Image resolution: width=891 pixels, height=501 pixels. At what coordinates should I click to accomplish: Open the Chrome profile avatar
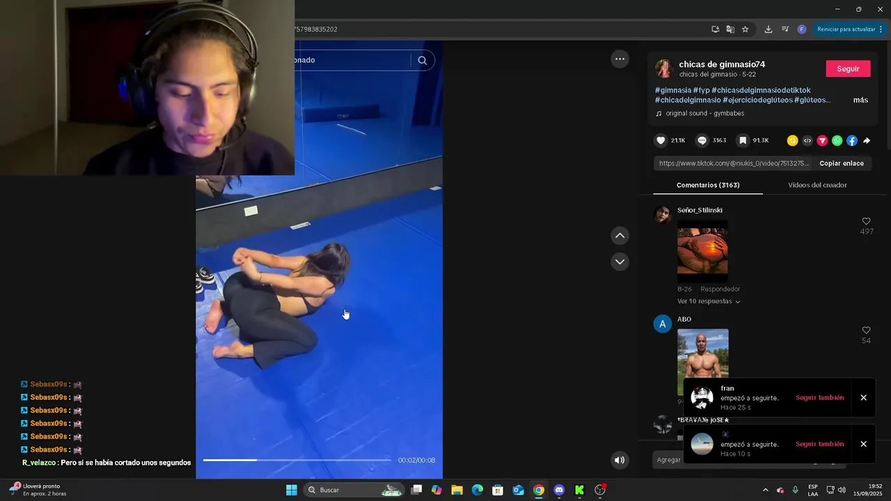tap(802, 29)
